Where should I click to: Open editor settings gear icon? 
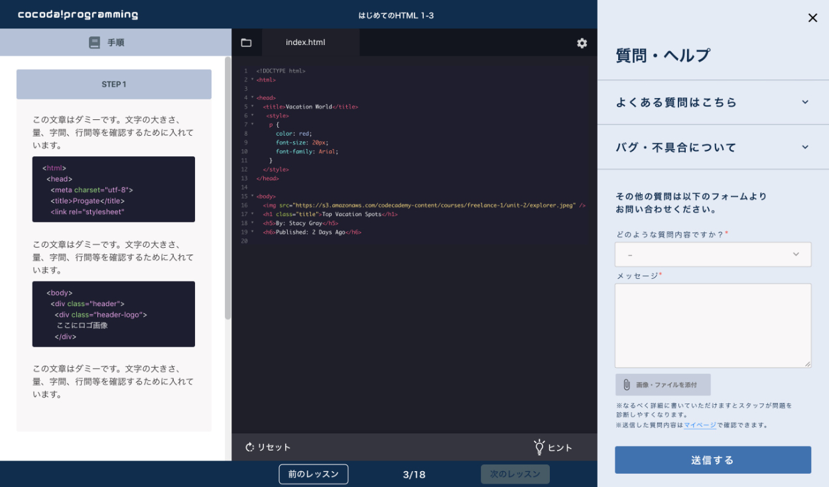(x=582, y=43)
